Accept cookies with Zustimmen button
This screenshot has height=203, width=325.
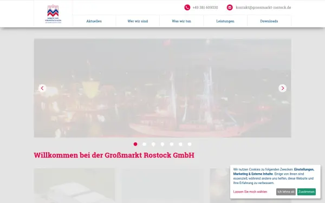(x=307, y=192)
